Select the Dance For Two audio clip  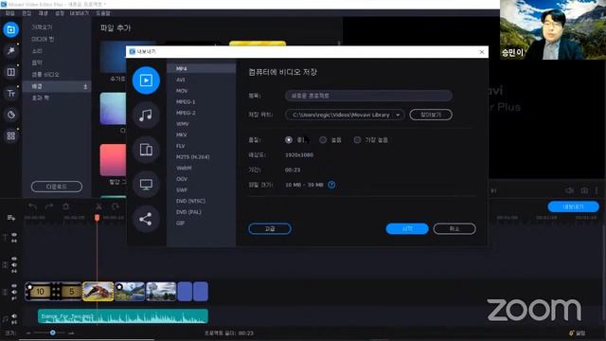point(123,316)
